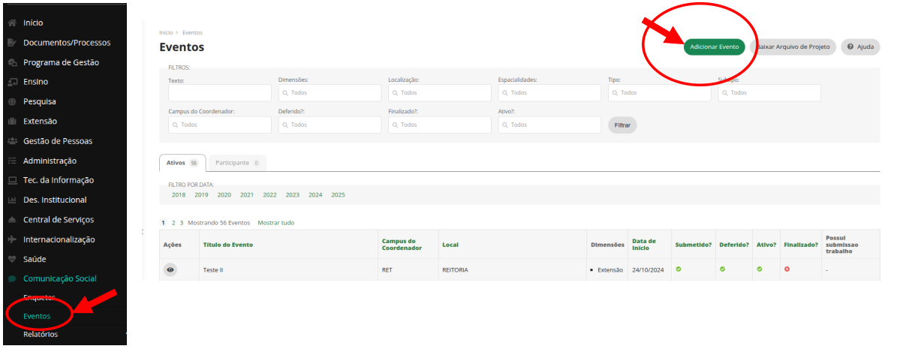This screenshot has width=903, height=349.
Task: View the Teste II event eye icon
Action: (x=170, y=269)
